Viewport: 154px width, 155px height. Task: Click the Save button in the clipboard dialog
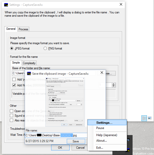tap(76, 141)
